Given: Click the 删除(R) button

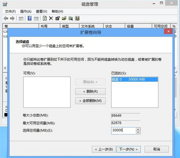Looking at the screenshot, I should pos(90,91).
